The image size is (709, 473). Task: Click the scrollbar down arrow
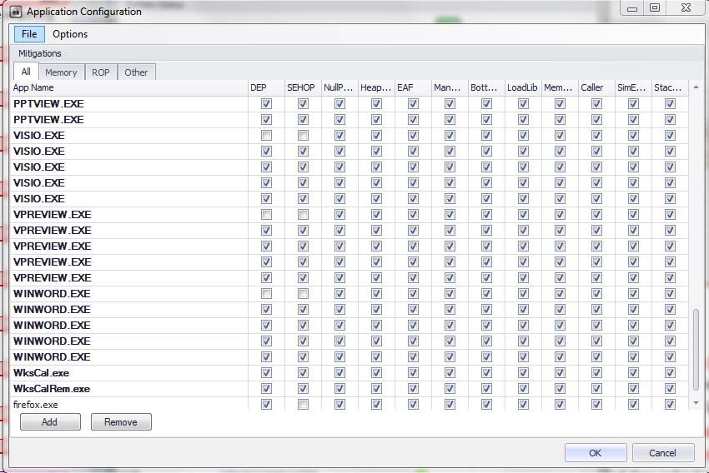click(696, 402)
